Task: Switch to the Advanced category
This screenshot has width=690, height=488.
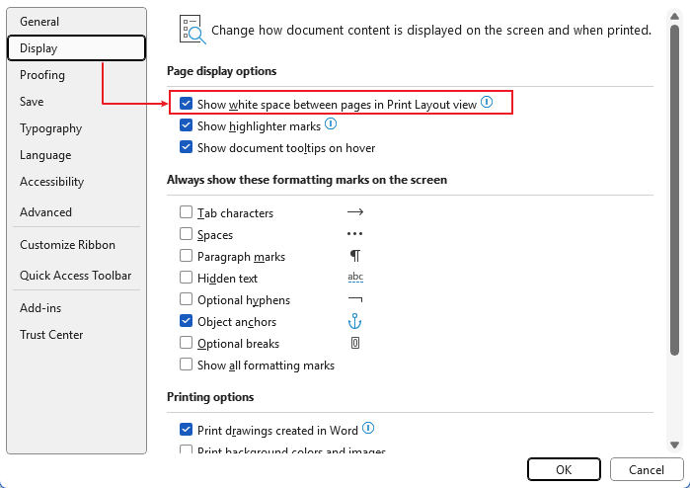Action: click(x=45, y=212)
